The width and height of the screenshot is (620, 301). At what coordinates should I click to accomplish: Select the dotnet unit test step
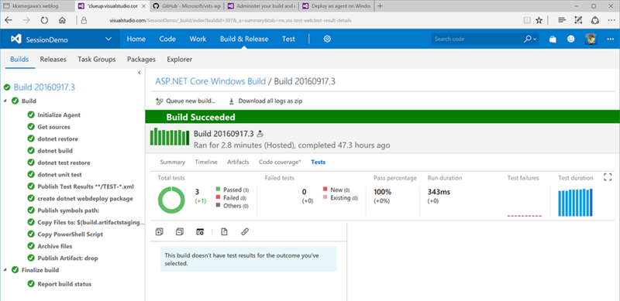tap(60, 174)
